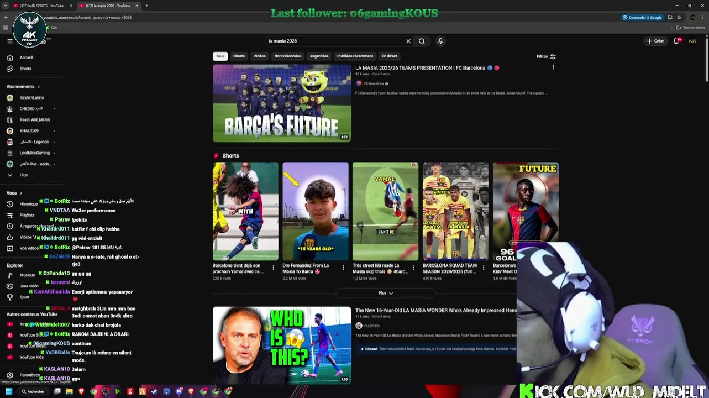Screen dimensions: 709x398
Task: Select the En direct filter chip
Action: pyautogui.click(x=389, y=56)
